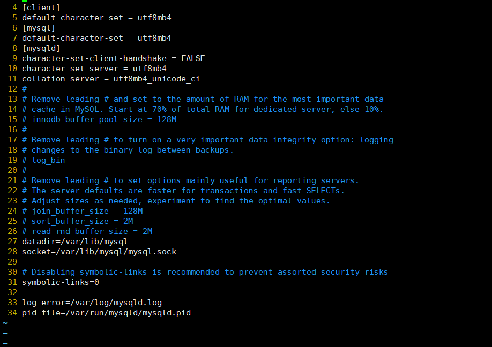
Task: Select the utf8mb4_unicode_ci collation value
Action: point(156,79)
